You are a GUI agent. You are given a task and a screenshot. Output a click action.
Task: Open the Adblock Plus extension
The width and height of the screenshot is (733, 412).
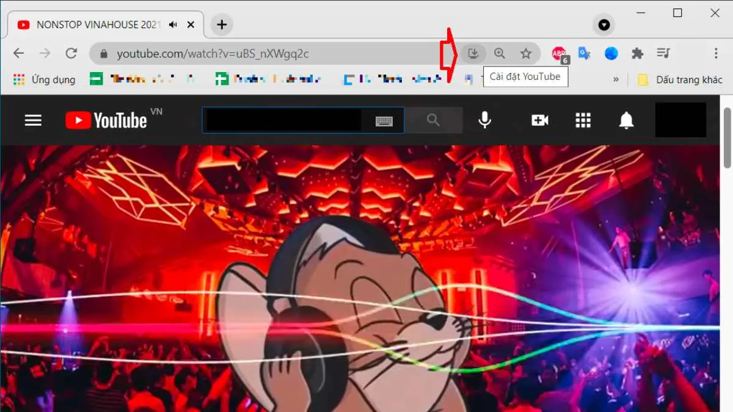click(x=558, y=53)
